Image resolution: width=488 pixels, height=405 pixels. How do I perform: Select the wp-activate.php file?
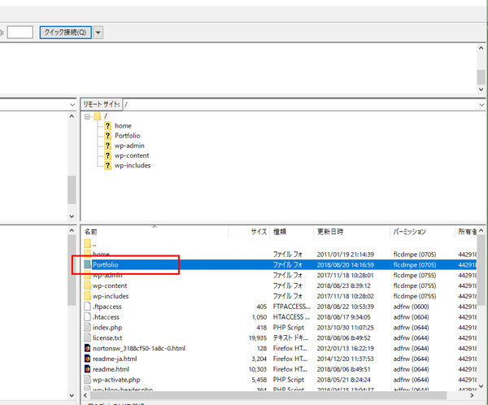pyautogui.click(x=116, y=380)
